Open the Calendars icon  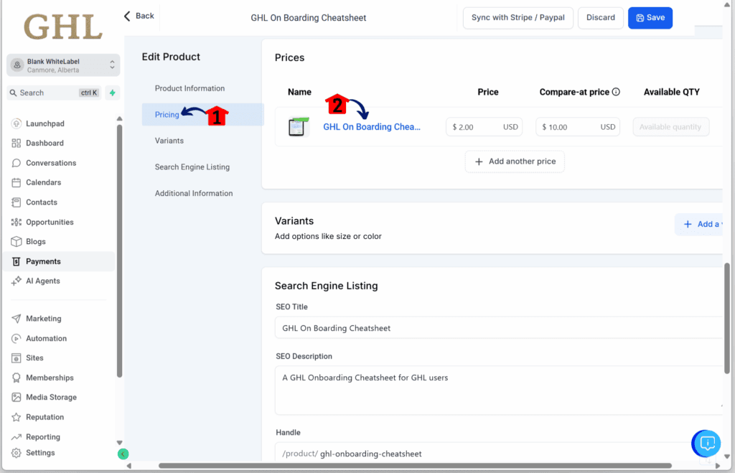tap(17, 182)
